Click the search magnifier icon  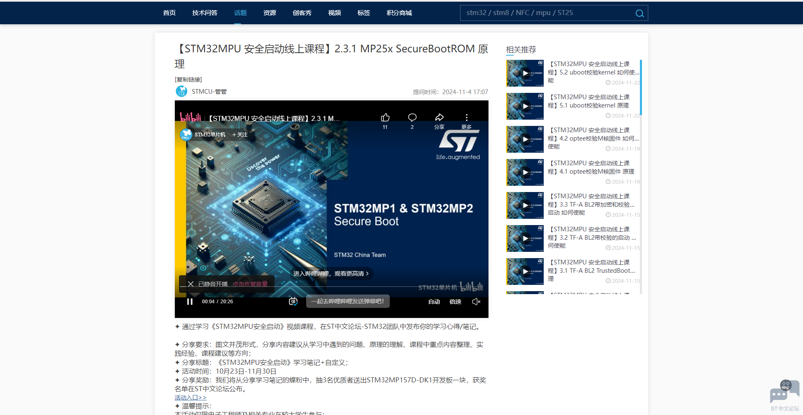(639, 13)
